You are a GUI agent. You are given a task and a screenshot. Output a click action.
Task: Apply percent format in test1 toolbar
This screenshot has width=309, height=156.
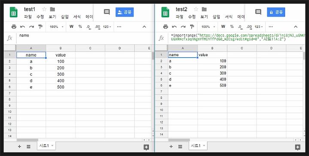pos(80,27)
